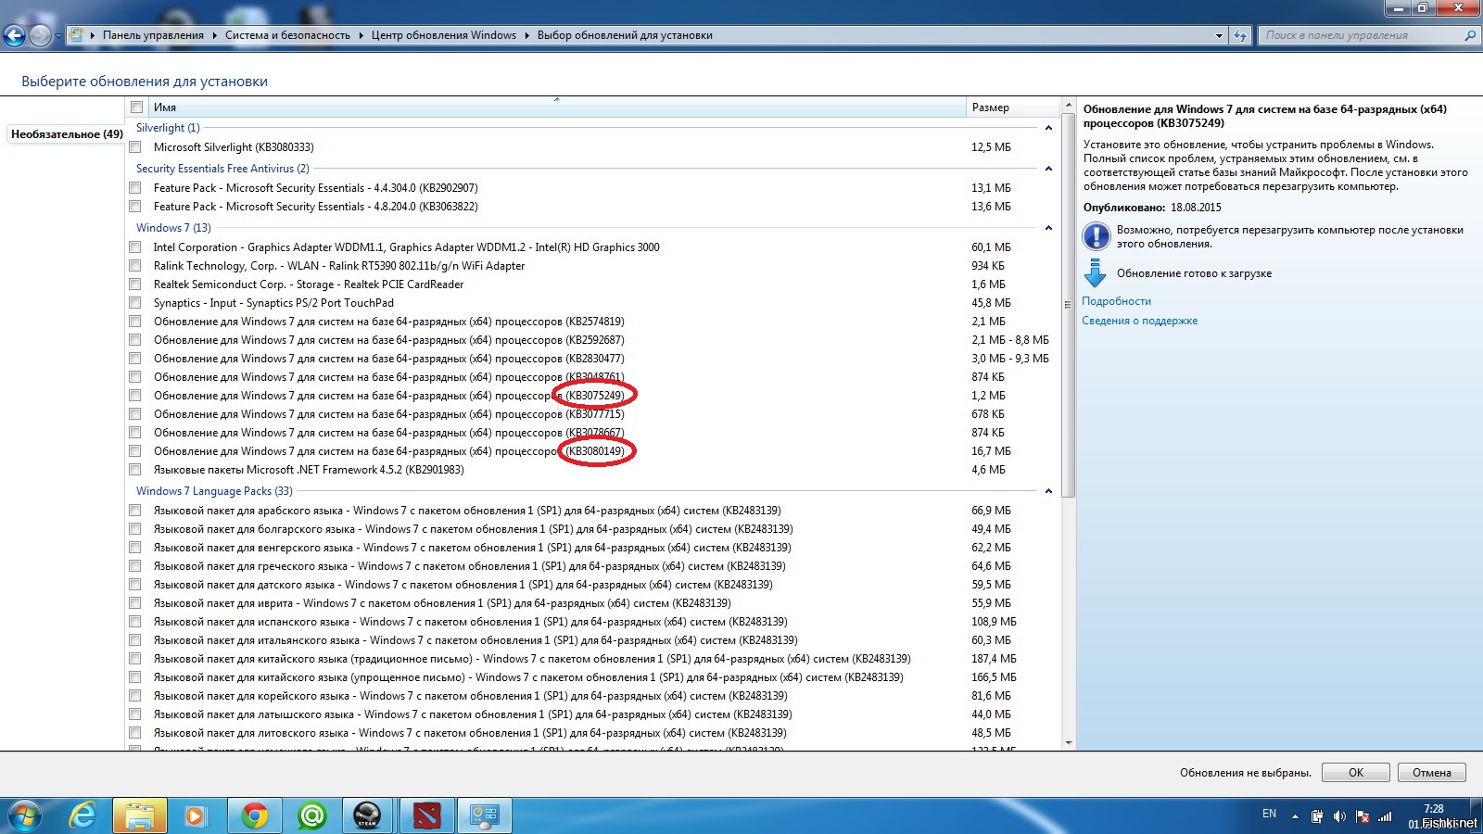Click the Windows 7 Language Packs (33) header
Viewport: 1483px width, 834px height.
click(214, 491)
